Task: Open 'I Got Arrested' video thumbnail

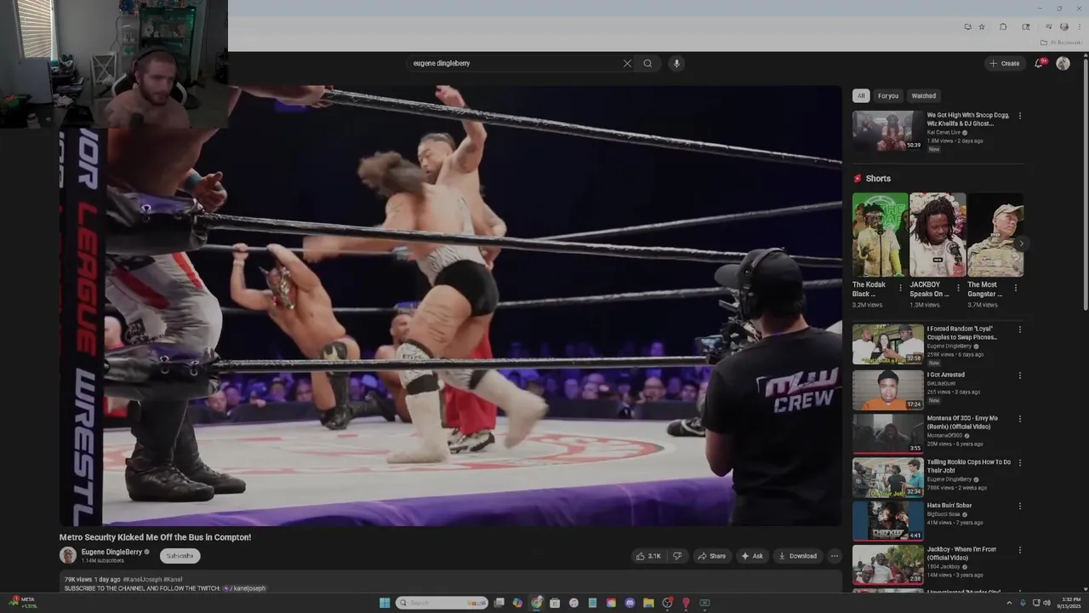Action: pyautogui.click(x=887, y=390)
